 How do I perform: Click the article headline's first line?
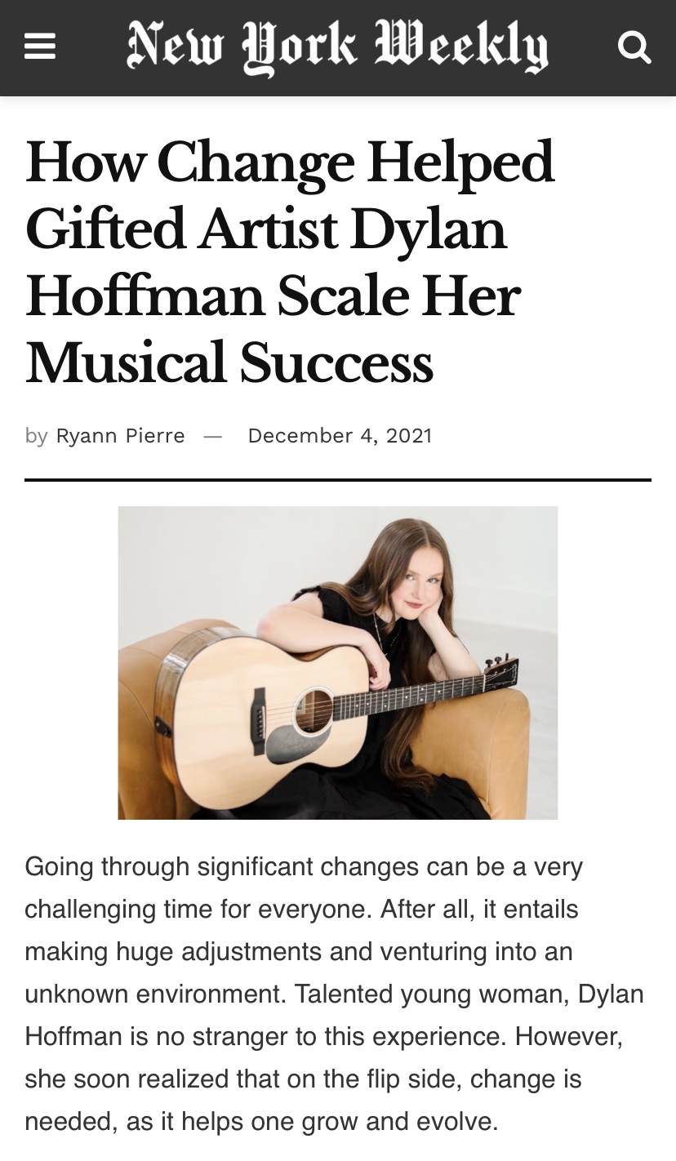(x=290, y=162)
